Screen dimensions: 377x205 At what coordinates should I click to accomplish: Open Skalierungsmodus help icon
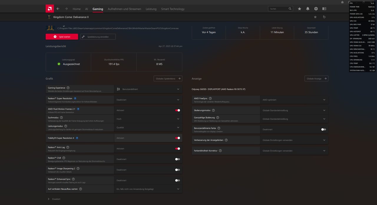[213, 110]
